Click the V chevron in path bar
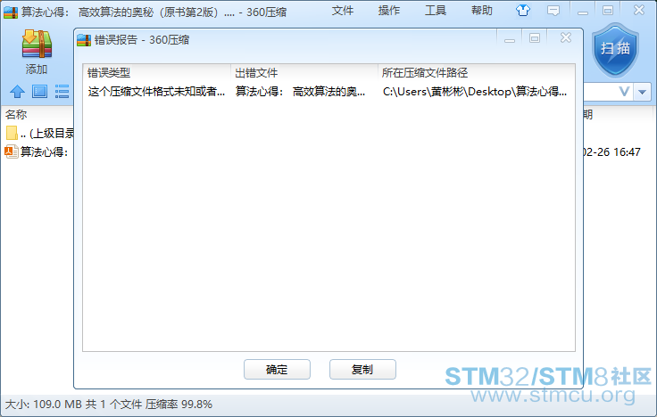The width and height of the screenshot is (657, 417). (x=624, y=92)
